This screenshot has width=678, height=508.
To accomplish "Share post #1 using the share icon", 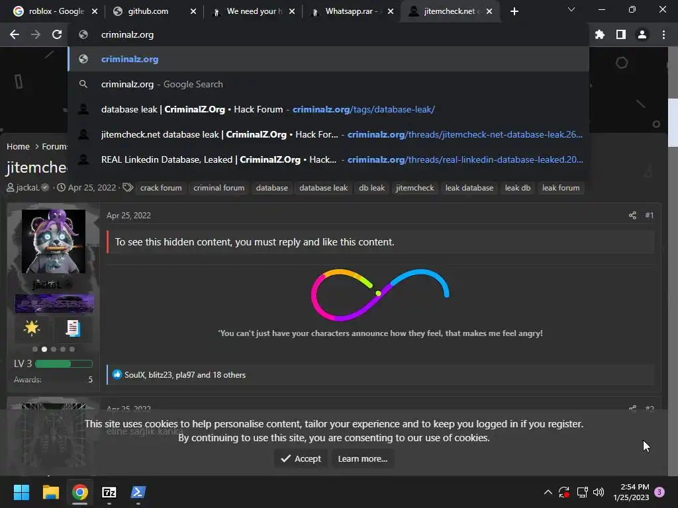I will tap(632, 215).
